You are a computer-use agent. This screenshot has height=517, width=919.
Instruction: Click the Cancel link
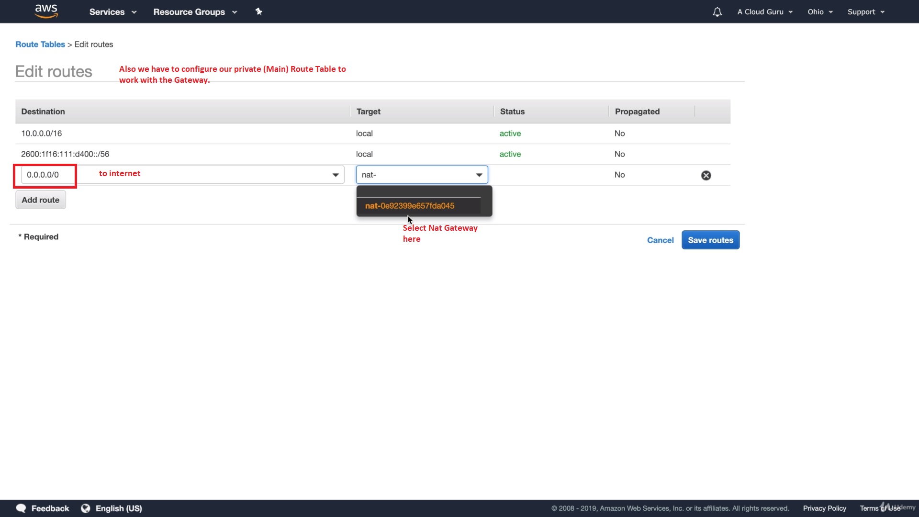[x=660, y=240]
